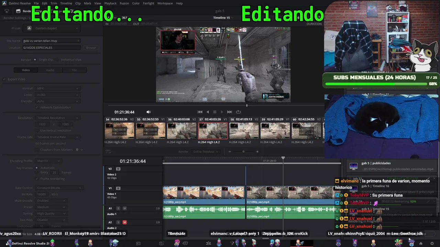Screen dimensions: 440x247
Task: Enable Chapters from Markers checkbox
Action: 37,150
